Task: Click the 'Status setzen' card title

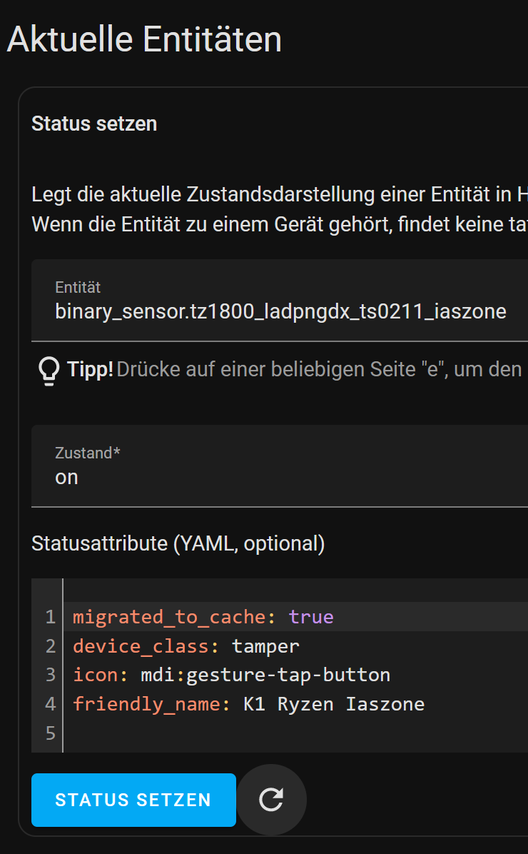Action: point(94,124)
